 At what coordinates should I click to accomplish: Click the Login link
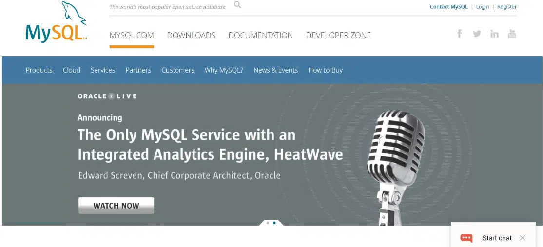483,7
